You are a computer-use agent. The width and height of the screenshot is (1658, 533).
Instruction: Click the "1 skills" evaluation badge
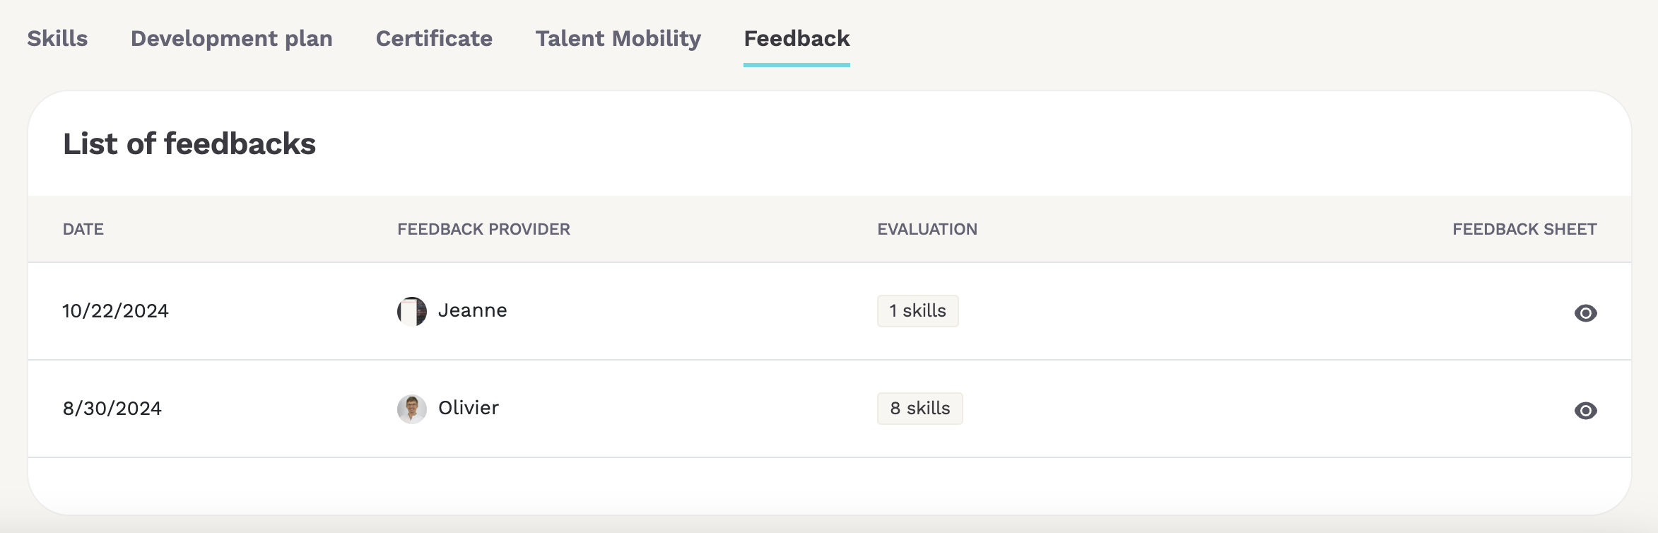917,311
